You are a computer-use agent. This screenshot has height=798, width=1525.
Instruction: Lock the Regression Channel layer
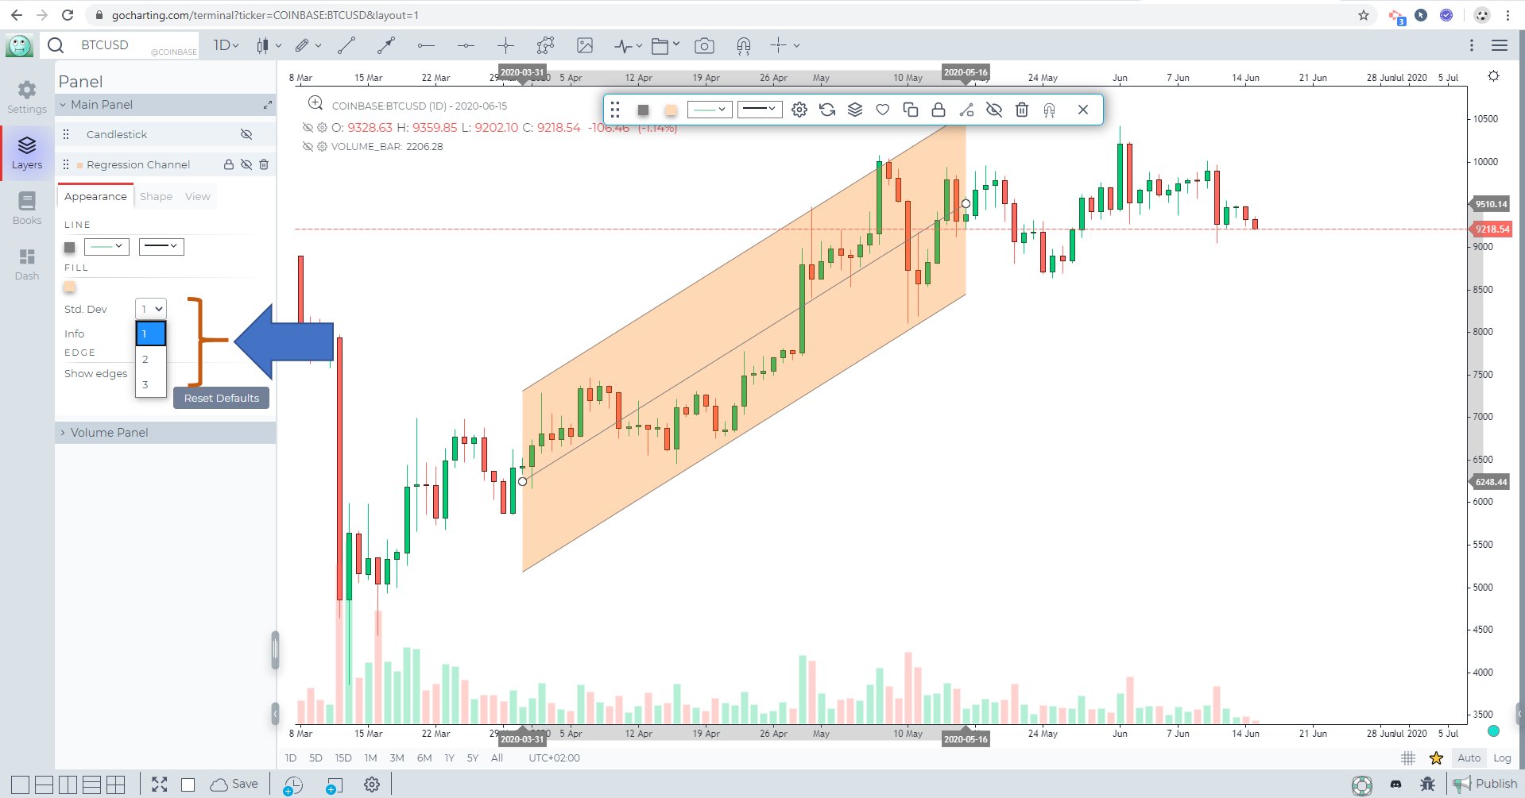point(228,164)
